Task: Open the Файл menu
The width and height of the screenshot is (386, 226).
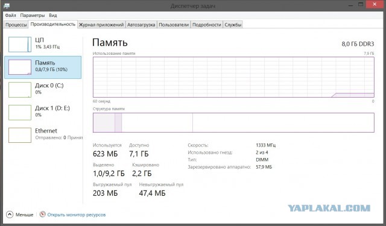Action: point(11,15)
